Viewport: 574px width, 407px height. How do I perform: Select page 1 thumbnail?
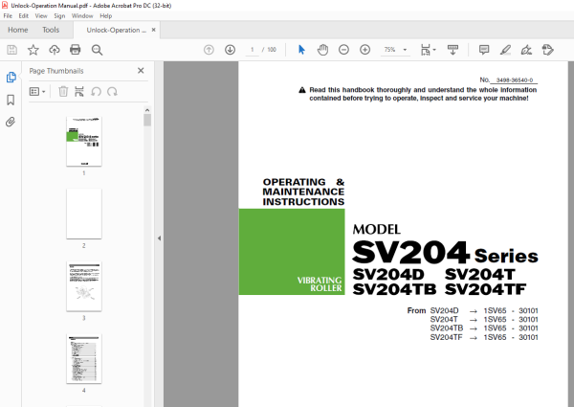84,142
